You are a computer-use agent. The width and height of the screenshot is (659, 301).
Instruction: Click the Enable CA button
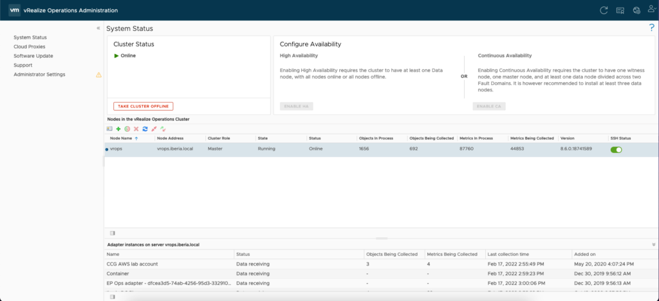tap(489, 106)
